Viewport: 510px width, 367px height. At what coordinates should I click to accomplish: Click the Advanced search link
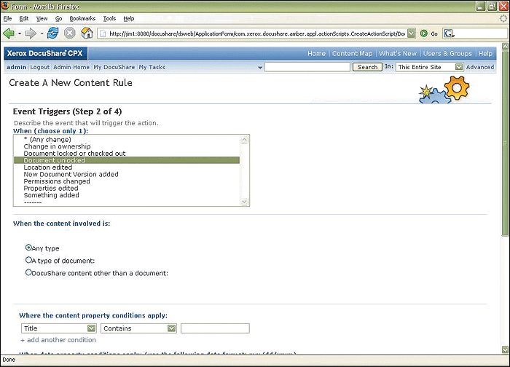[x=479, y=67]
